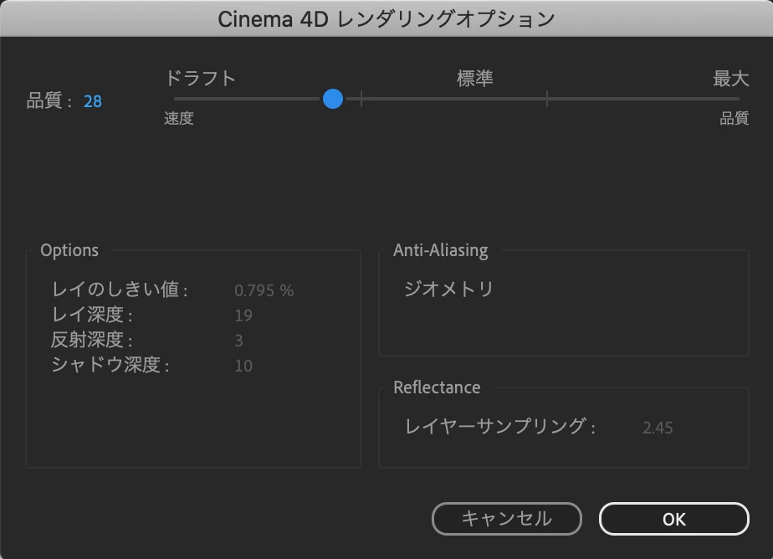Click the レイヤーサンプリング value 2.45
773x559 pixels.
[x=658, y=428]
